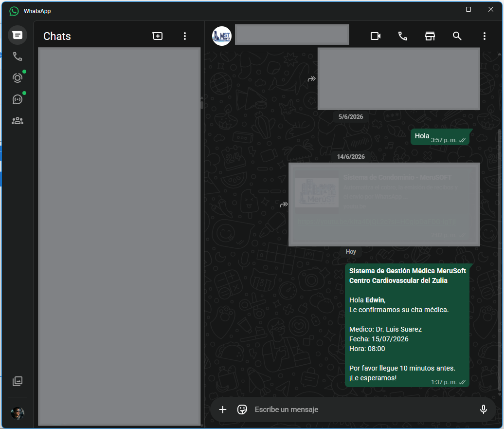Open the Status updates tab

pos(18,78)
